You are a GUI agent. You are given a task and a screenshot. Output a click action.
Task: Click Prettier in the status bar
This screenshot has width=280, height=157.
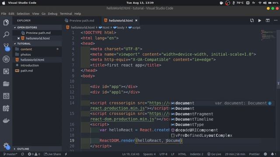(x=254, y=154)
